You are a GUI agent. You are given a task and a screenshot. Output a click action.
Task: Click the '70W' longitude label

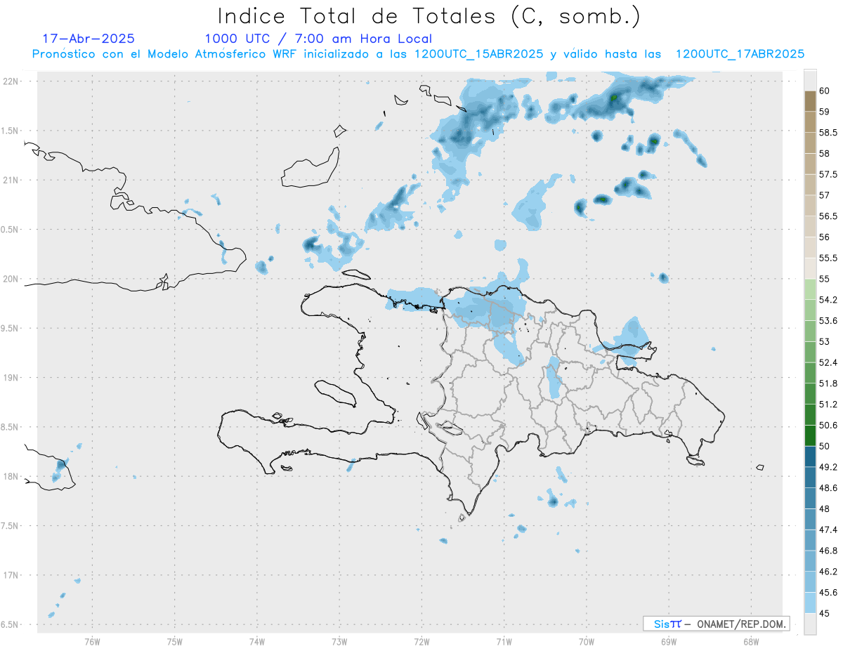(x=586, y=642)
